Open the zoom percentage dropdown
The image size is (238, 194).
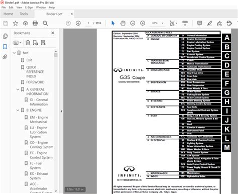tap(163, 23)
